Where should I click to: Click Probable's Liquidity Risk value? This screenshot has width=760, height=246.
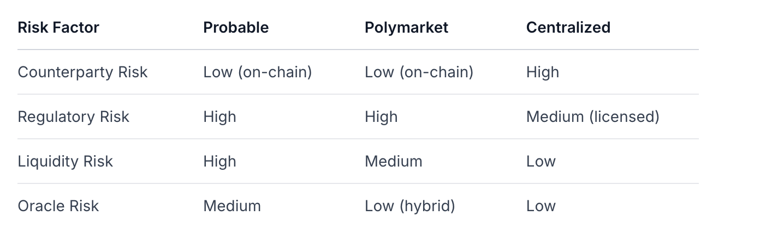click(x=219, y=162)
